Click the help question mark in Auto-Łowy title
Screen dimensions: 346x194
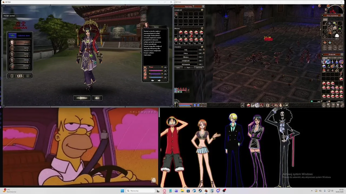tap(193, 6)
